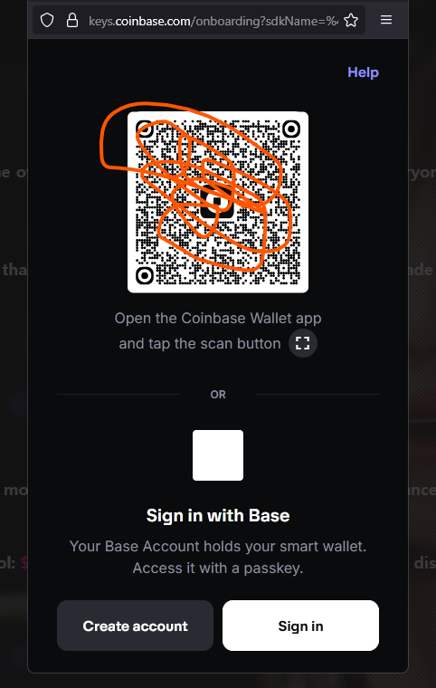Click the white Base square logo
The height and width of the screenshot is (688, 436).
[218, 455]
